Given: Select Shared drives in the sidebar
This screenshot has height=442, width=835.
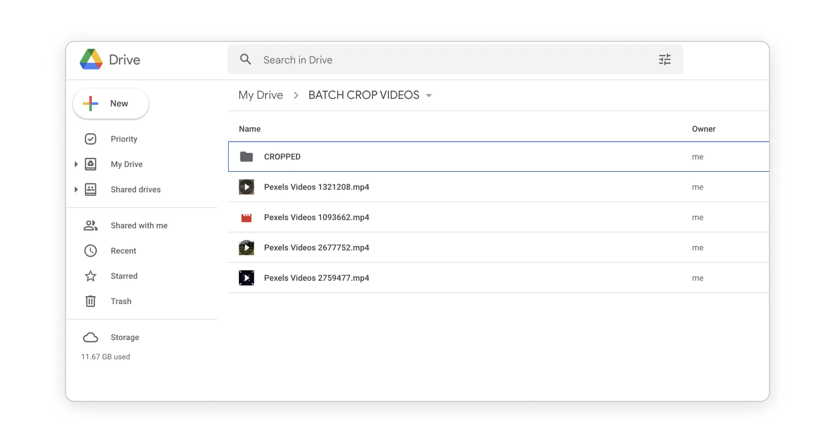Looking at the screenshot, I should (135, 190).
